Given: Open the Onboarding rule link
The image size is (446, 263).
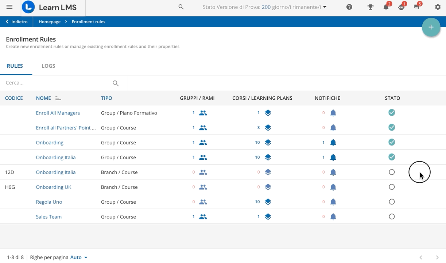Looking at the screenshot, I should tap(50, 143).
